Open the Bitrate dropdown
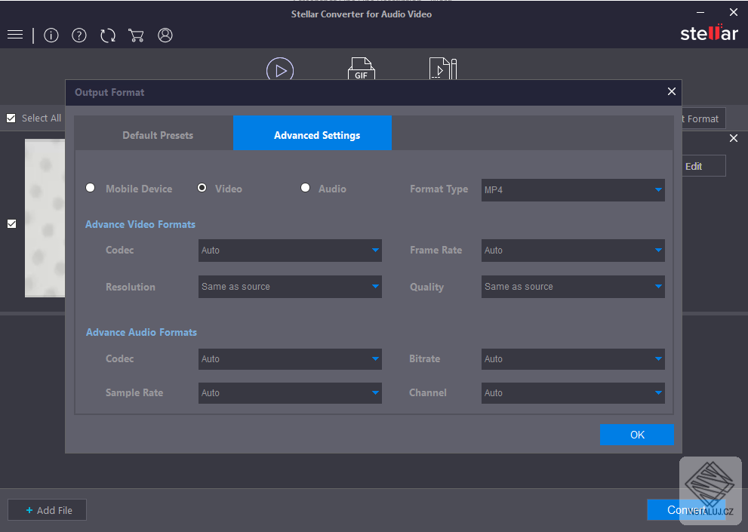The width and height of the screenshot is (748, 532). tap(573, 358)
